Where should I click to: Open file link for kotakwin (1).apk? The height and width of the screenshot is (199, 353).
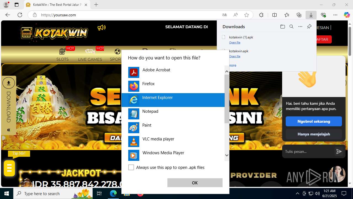pyautogui.click(x=235, y=43)
